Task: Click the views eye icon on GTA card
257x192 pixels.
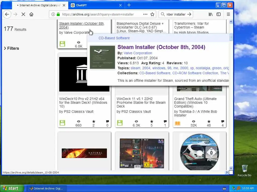Action: 194,121
